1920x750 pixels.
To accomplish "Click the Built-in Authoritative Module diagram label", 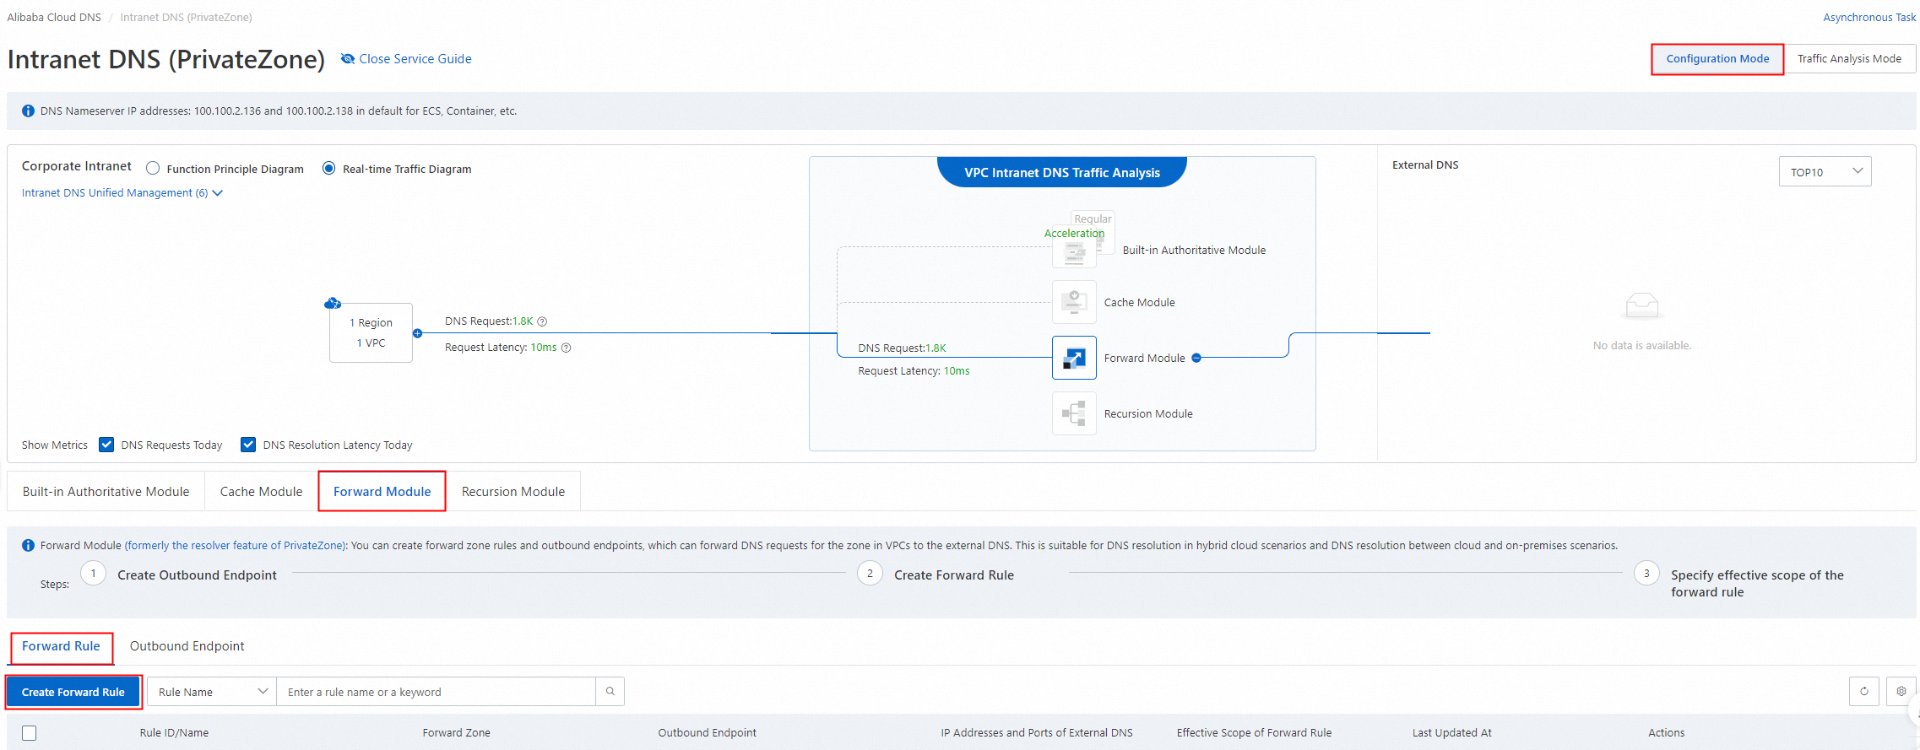I will point(1194,251).
